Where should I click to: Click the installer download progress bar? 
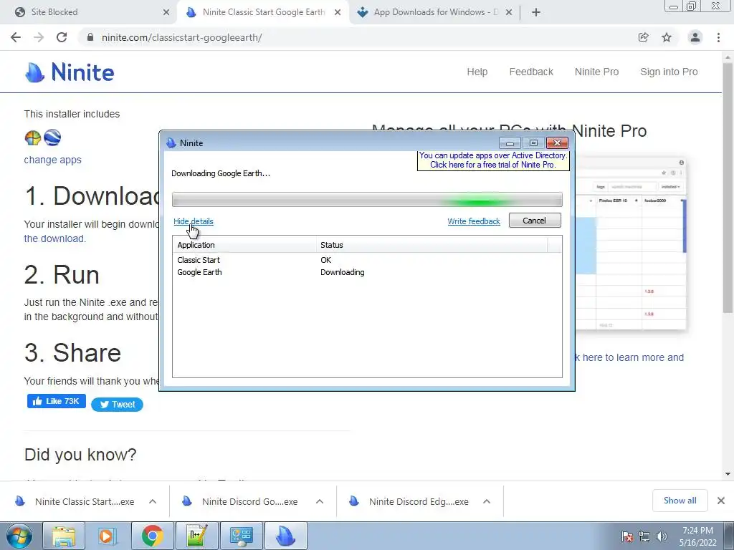point(367,200)
